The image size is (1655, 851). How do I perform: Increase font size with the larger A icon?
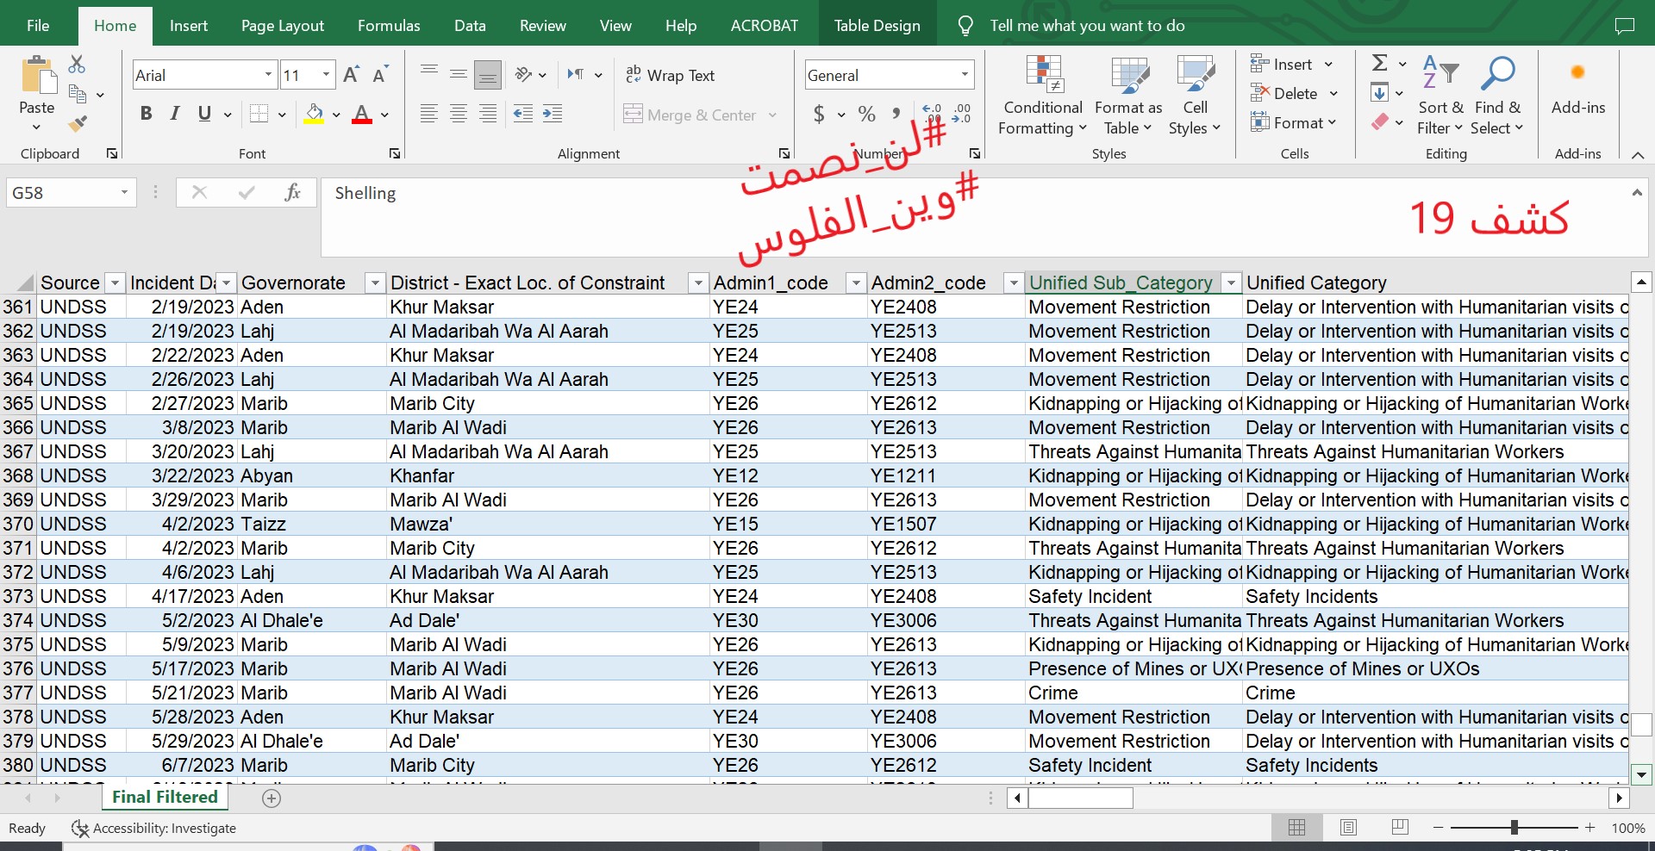pos(350,75)
